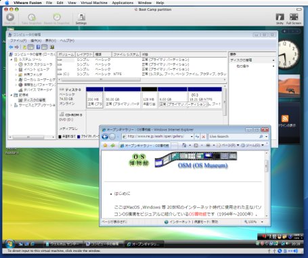Click the Live Search box
Viewport: 308px width, 258px height.
[x=233, y=137]
